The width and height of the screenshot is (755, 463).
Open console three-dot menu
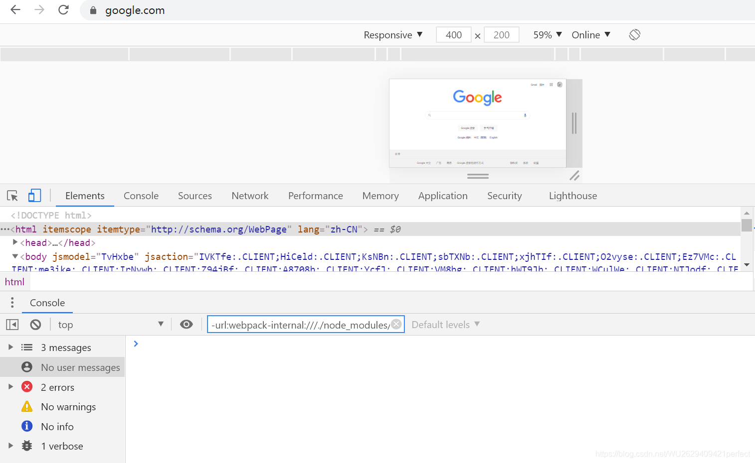[x=12, y=302]
